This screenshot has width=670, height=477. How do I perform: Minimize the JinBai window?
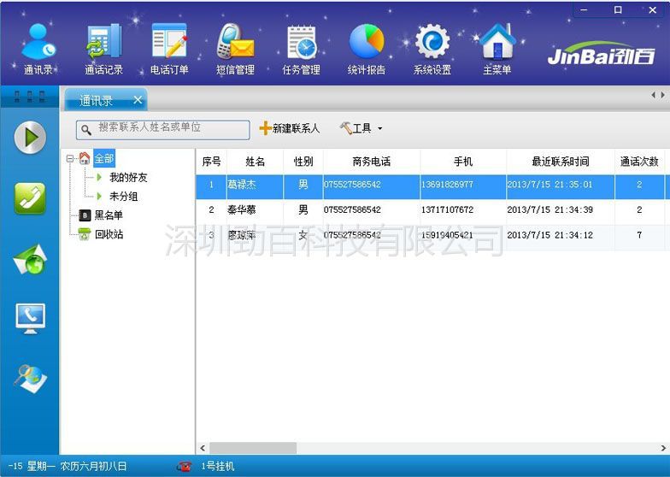(x=584, y=9)
